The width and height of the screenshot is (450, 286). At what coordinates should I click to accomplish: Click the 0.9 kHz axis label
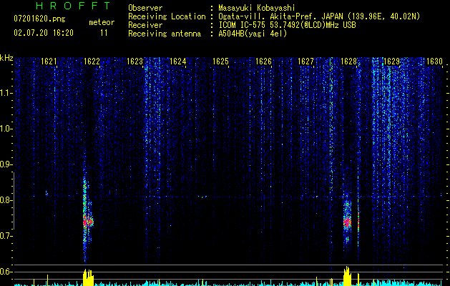point(6,164)
